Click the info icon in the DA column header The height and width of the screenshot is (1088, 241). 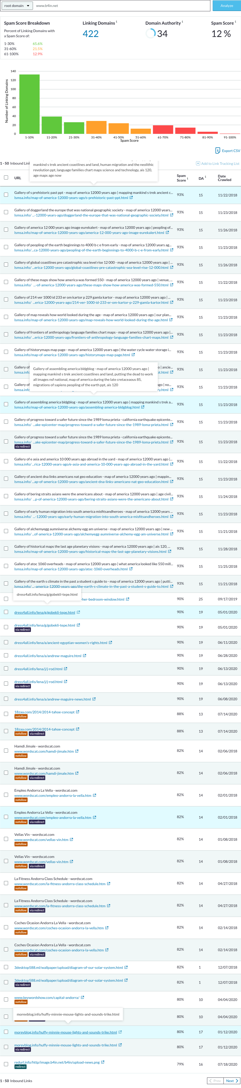pos(206,177)
